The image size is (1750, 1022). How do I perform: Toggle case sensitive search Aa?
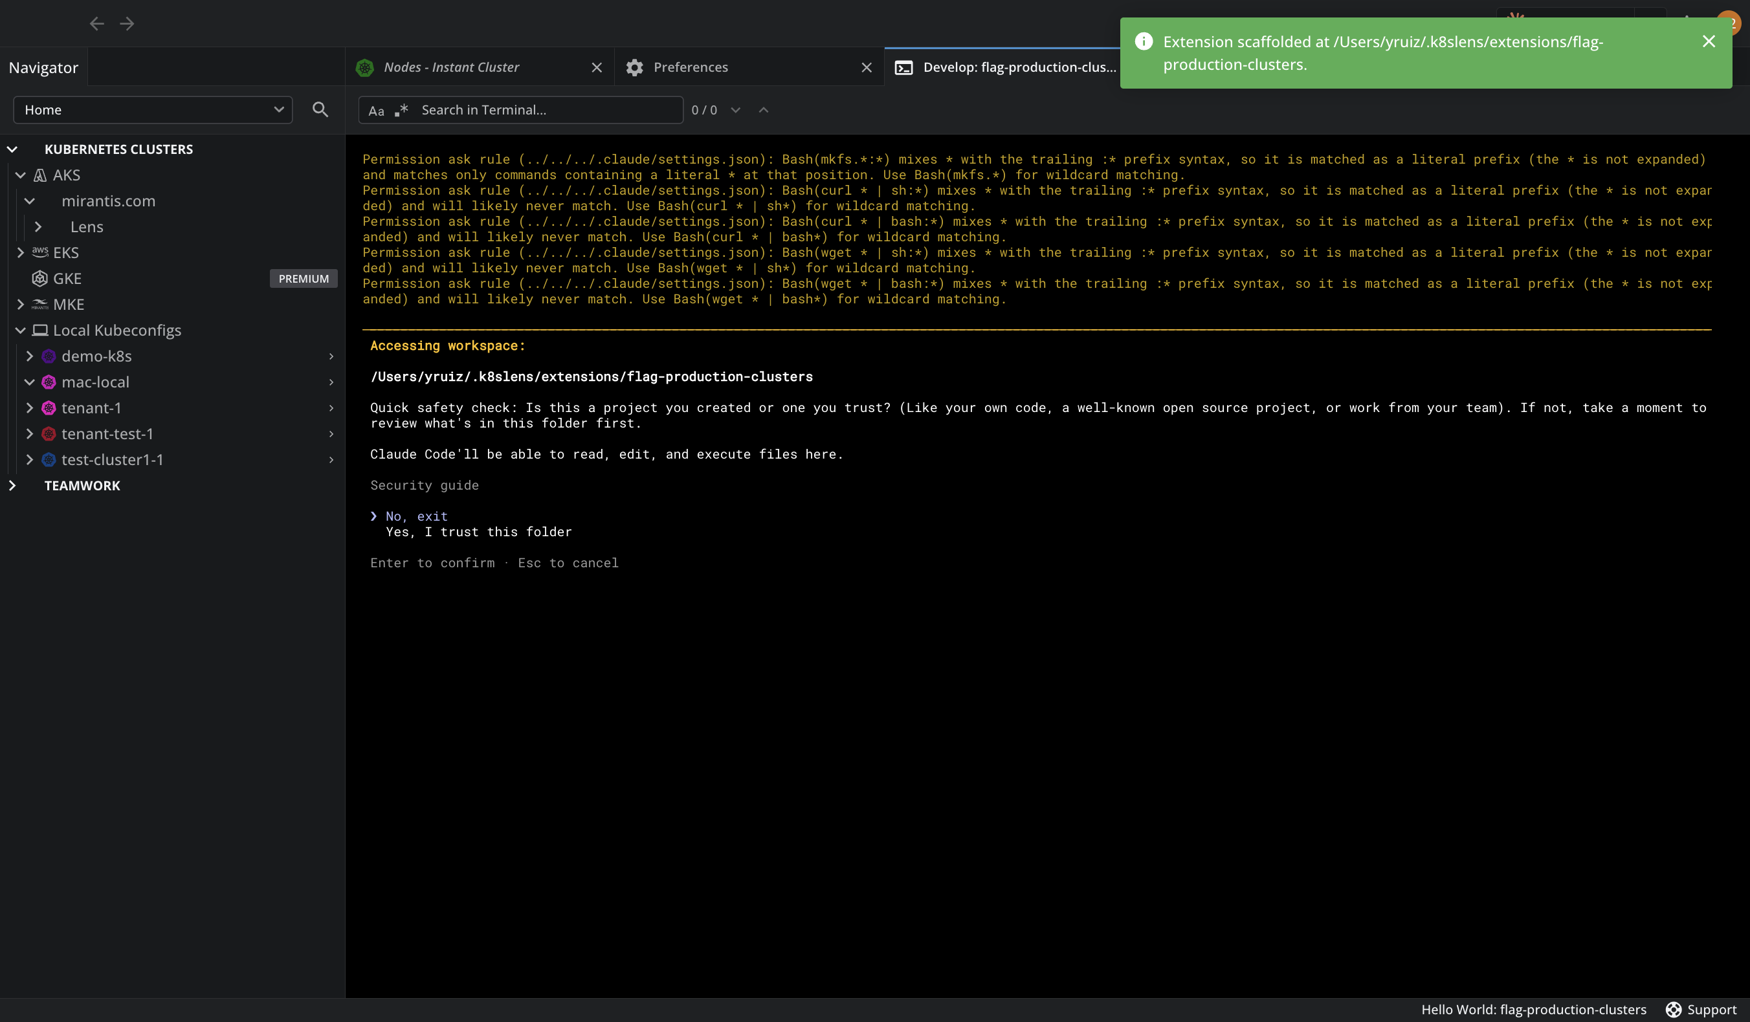tap(377, 111)
